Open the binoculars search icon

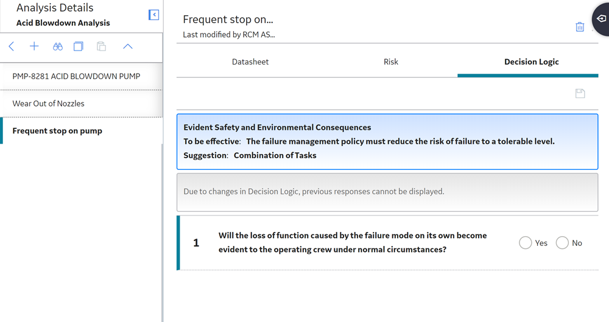click(57, 47)
